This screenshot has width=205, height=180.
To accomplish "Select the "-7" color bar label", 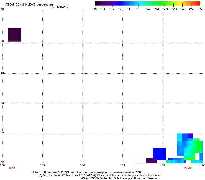I will (120, 9).
